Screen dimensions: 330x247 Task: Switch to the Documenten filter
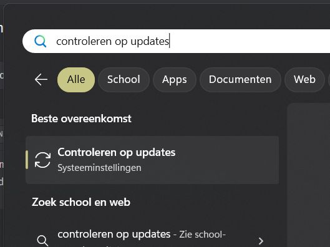tap(240, 80)
